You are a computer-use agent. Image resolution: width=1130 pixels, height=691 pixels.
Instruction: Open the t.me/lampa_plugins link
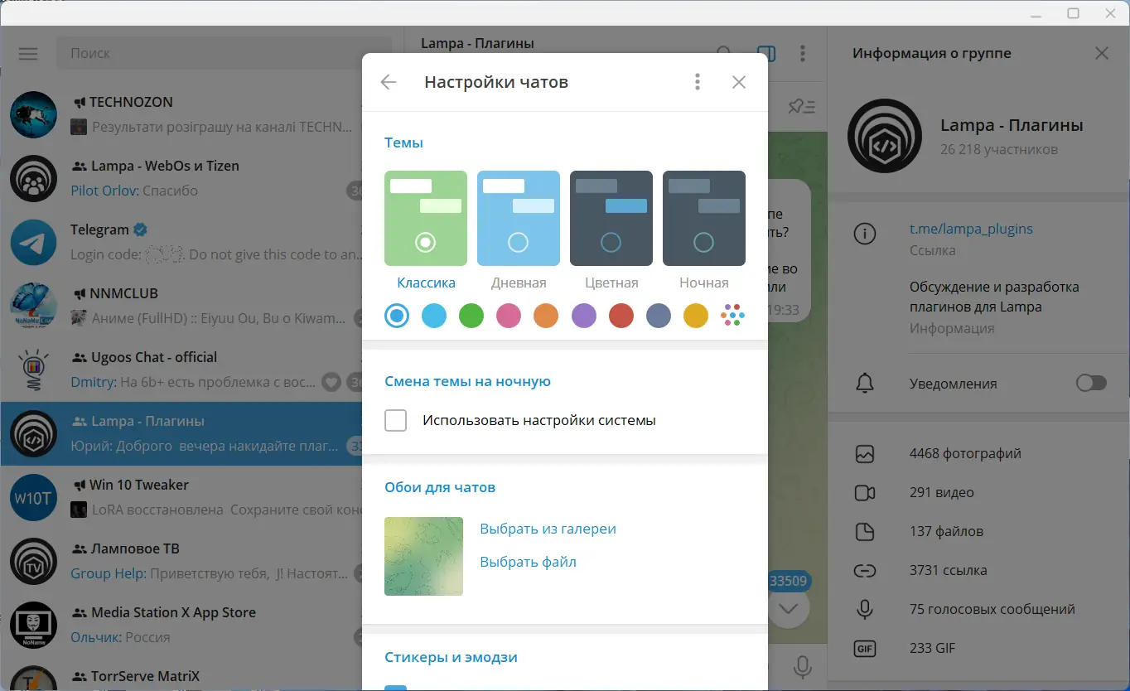(x=971, y=229)
